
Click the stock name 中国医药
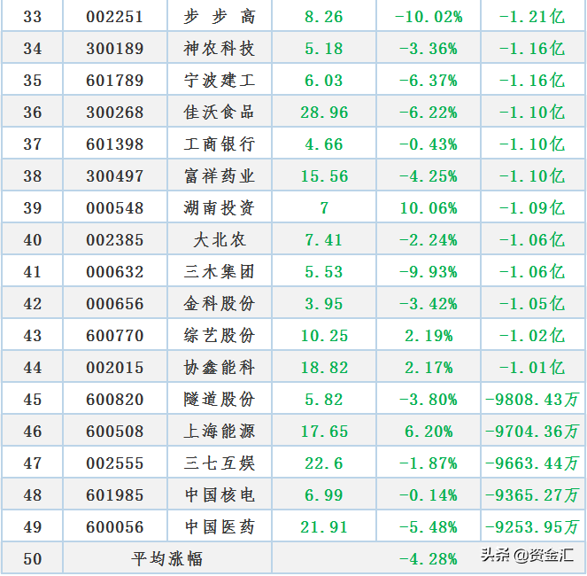point(220,527)
